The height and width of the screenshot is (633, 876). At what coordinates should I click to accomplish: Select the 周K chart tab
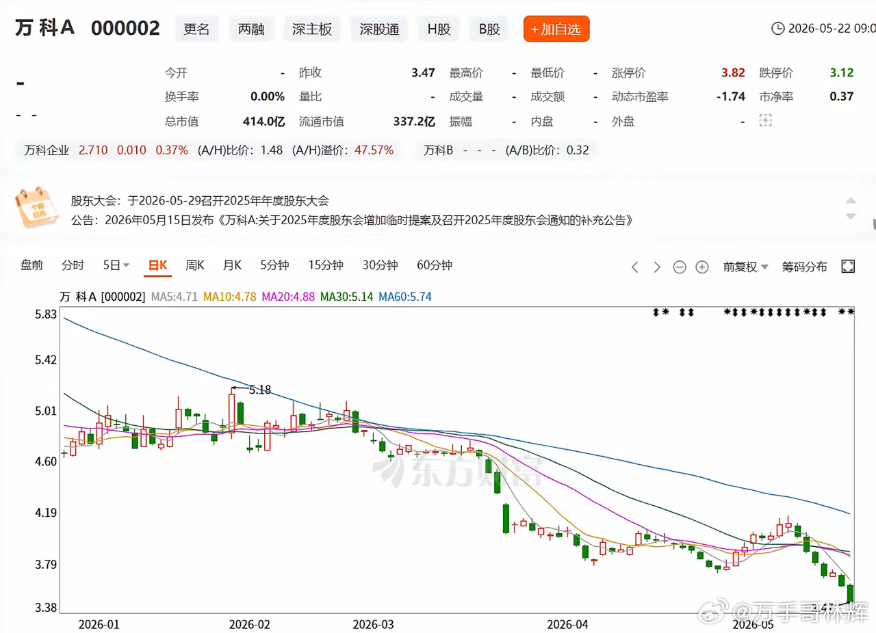coord(195,265)
